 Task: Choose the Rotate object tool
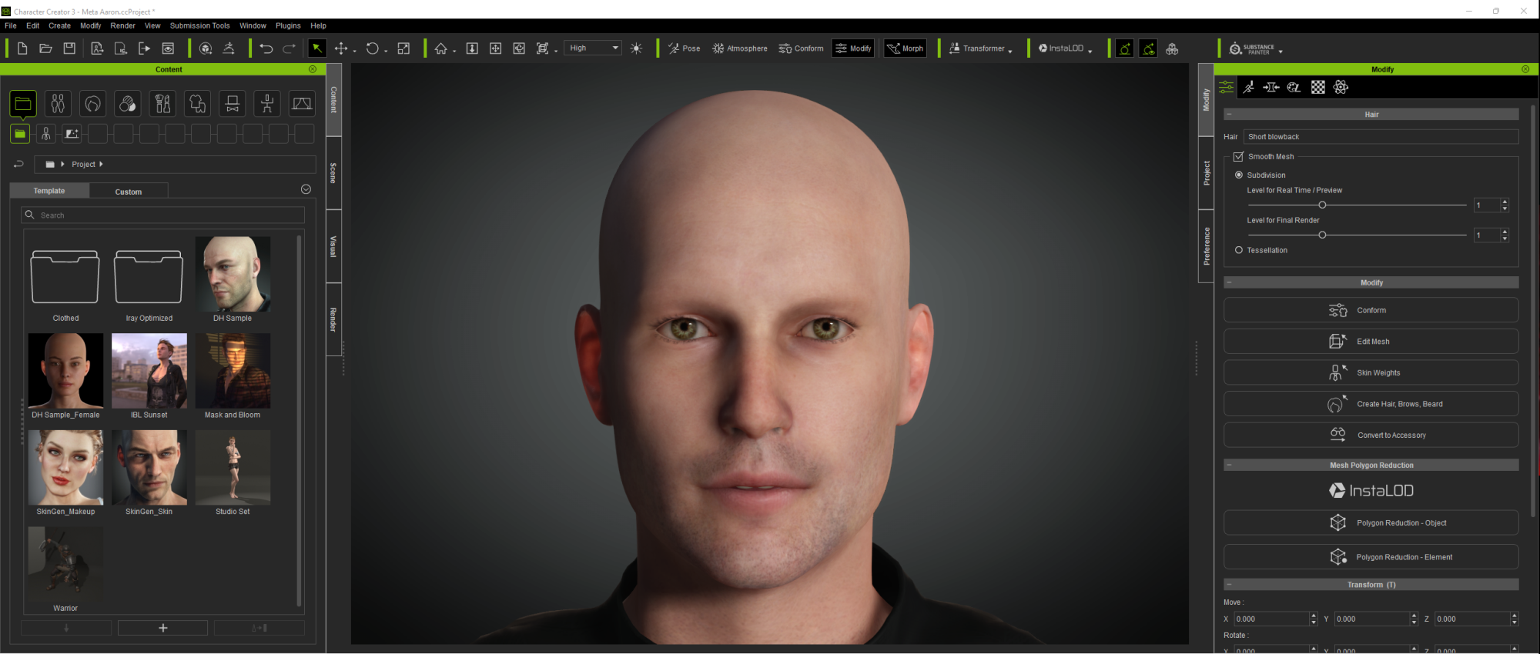point(373,48)
